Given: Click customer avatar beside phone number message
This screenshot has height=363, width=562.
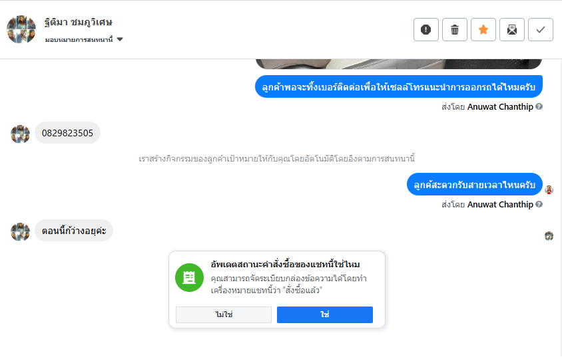Looking at the screenshot, I should (x=21, y=134).
